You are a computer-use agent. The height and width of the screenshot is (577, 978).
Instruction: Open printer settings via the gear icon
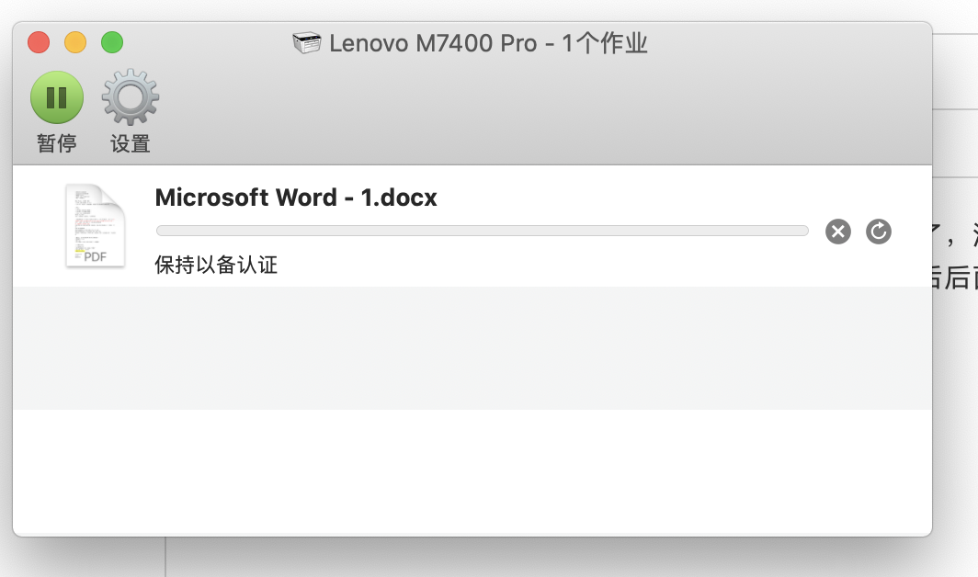tap(131, 97)
